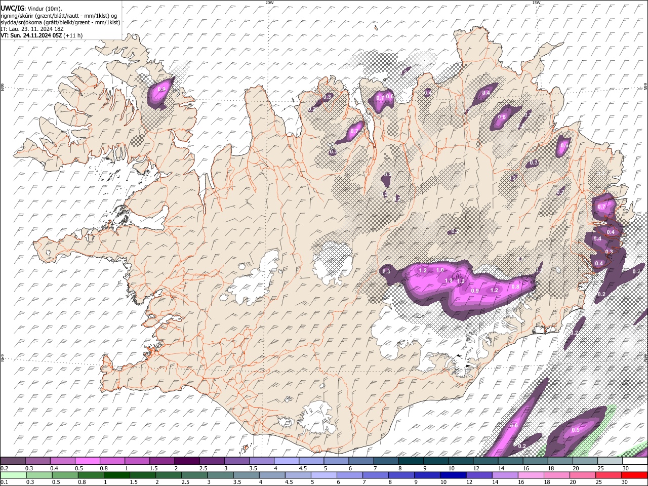This screenshot has width=648, height=486.
Task: Pick the pale green 0.1 swatch in lower legend
Action: (13, 475)
